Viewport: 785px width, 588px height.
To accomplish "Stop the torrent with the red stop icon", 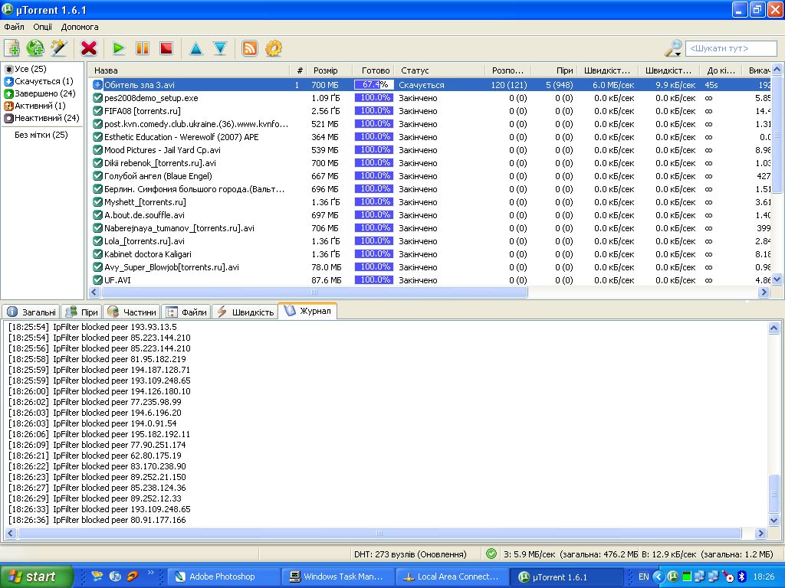I will [x=166, y=48].
